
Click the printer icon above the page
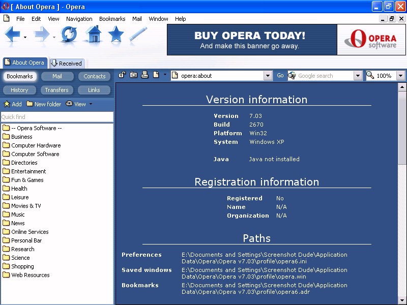tap(144, 75)
